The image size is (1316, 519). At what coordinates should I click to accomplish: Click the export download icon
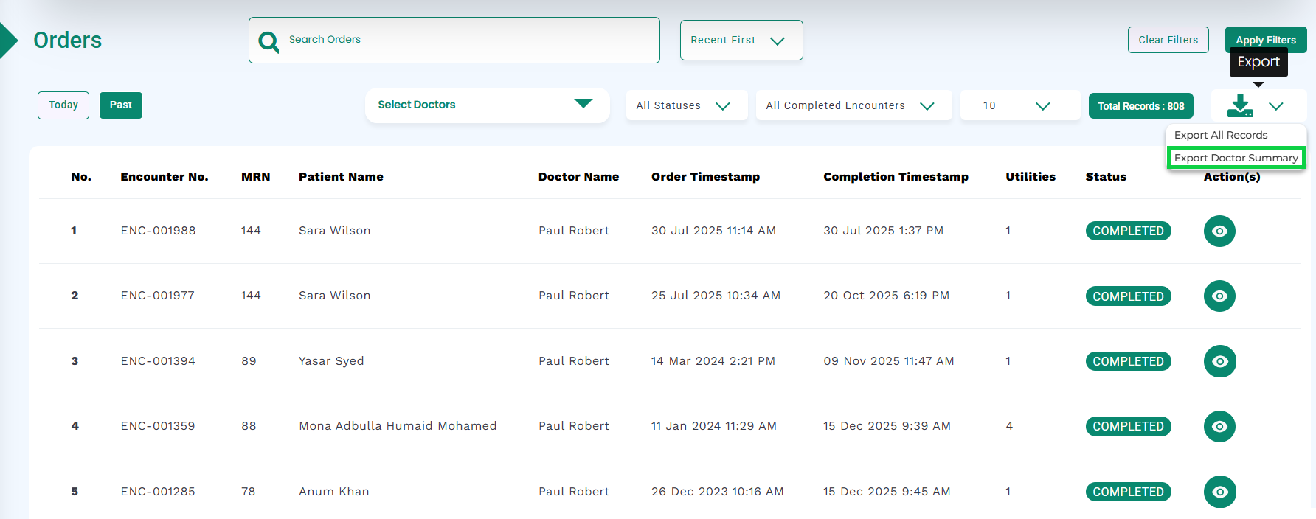click(x=1240, y=105)
